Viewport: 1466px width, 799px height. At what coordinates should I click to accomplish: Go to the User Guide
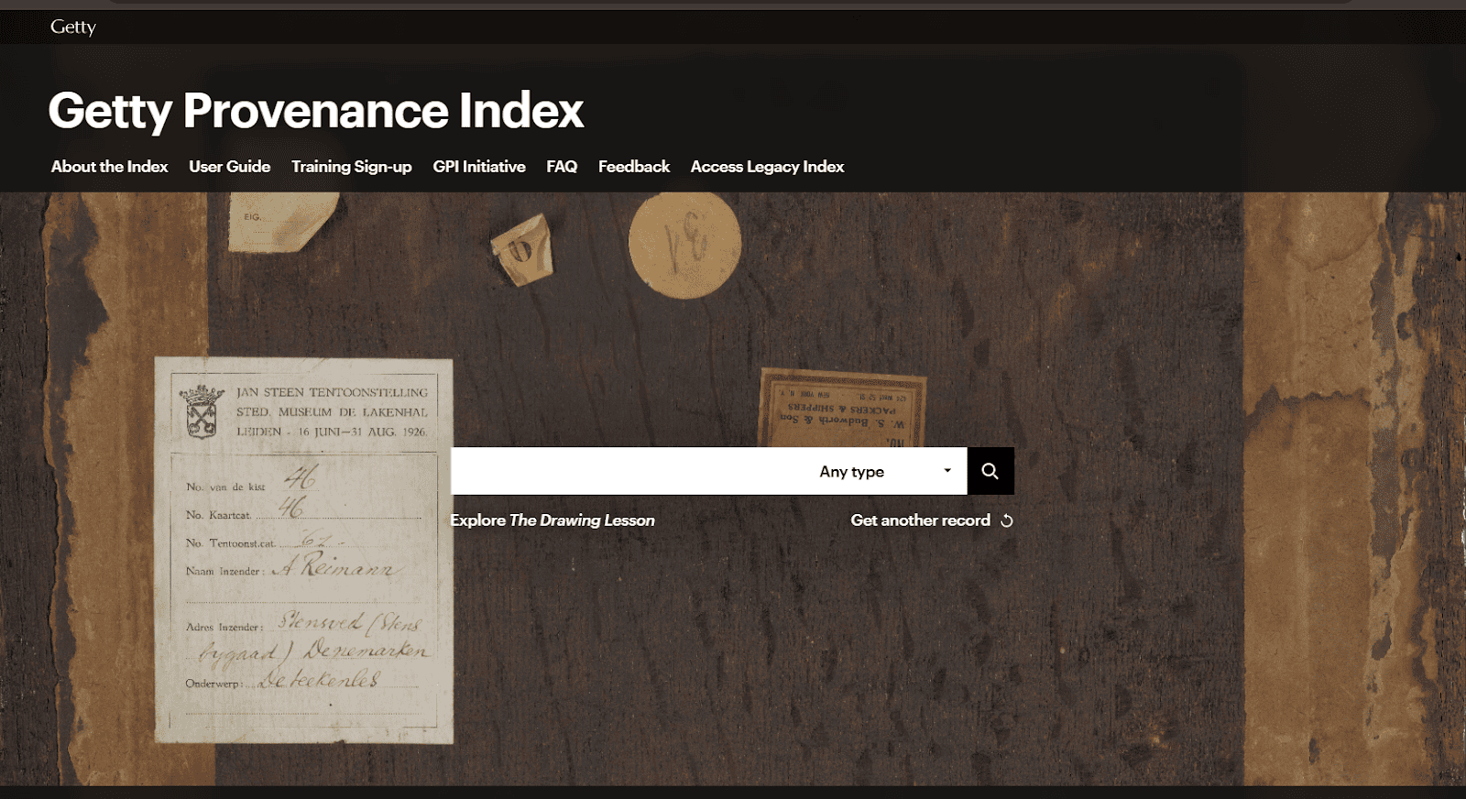pyautogui.click(x=230, y=167)
